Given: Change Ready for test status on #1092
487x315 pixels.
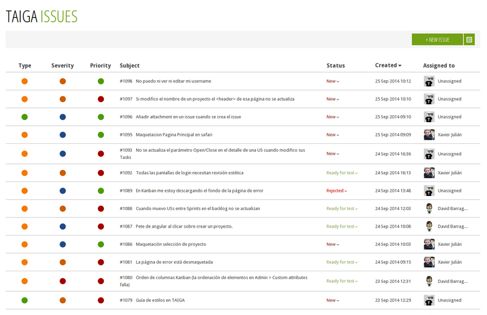Looking at the screenshot, I should pyautogui.click(x=342, y=173).
